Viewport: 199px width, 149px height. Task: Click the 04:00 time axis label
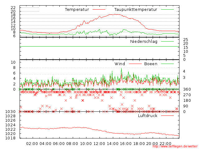(45, 144)
